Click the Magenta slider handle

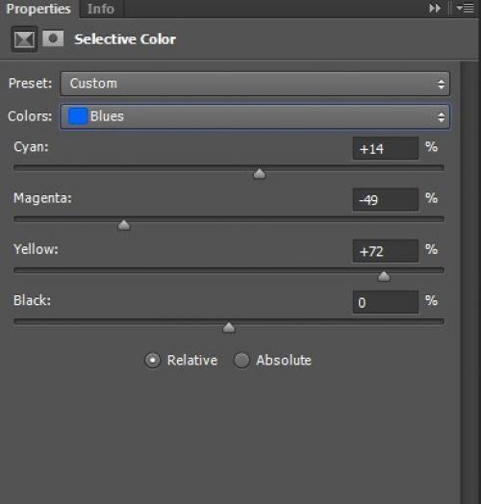click(x=124, y=225)
